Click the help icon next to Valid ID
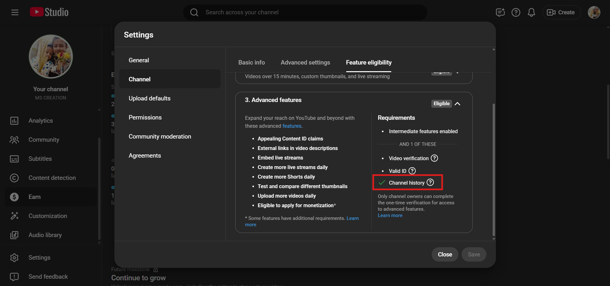This screenshot has height=286, width=610. click(x=412, y=171)
